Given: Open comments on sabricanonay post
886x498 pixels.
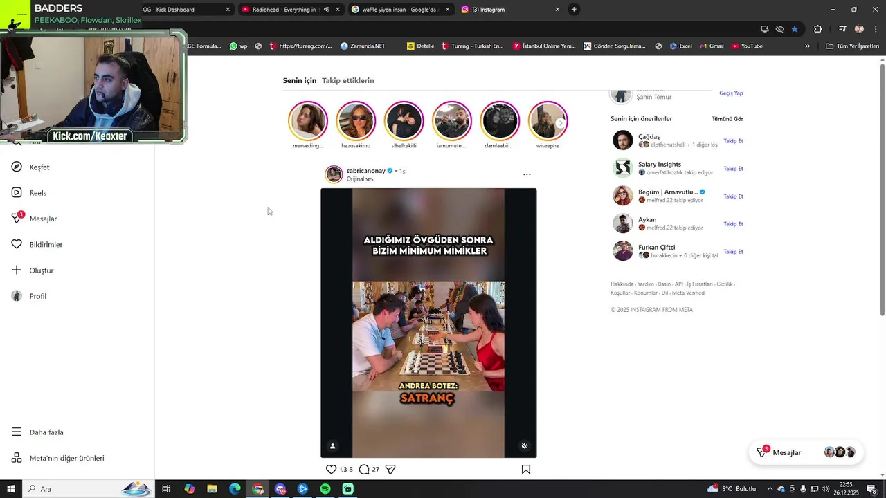Looking at the screenshot, I should [x=364, y=469].
